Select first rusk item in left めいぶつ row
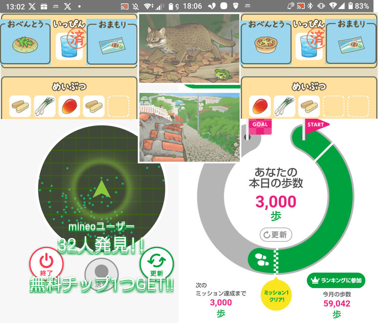The width and height of the screenshot is (378, 323). click(x=20, y=106)
